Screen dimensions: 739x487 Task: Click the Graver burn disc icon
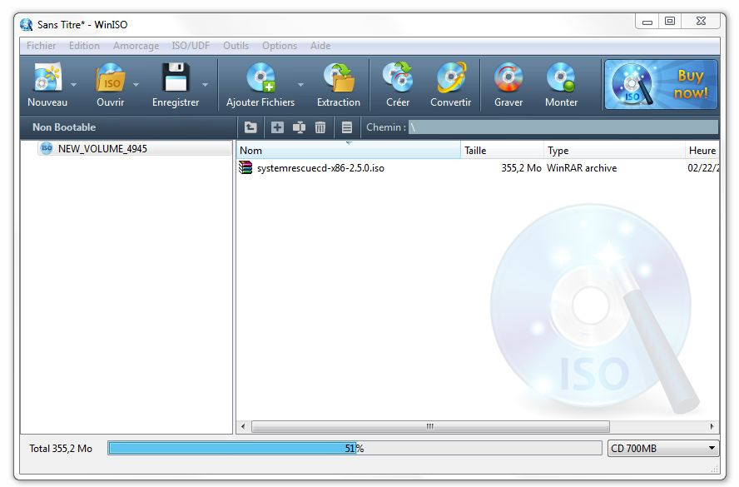(x=508, y=79)
